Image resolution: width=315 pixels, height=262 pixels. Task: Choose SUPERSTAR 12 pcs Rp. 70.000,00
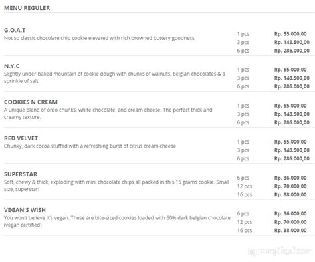(x=290, y=186)
